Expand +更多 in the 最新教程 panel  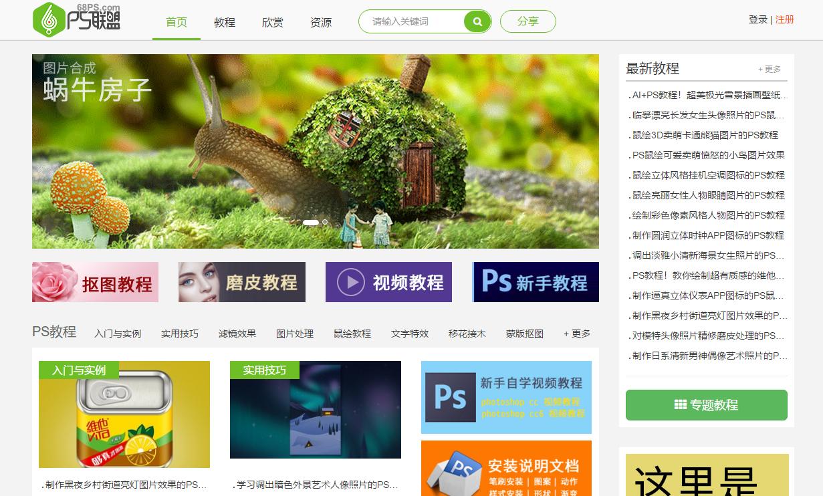click(769, 68)
